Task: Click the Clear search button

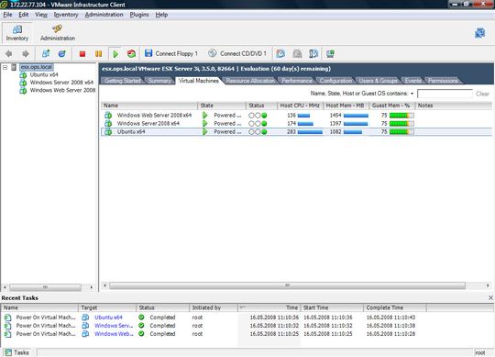Action: coord(482,94)
